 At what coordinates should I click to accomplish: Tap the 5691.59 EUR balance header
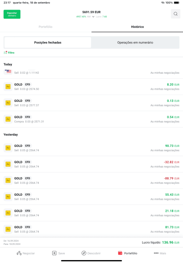tap(91, 12)
